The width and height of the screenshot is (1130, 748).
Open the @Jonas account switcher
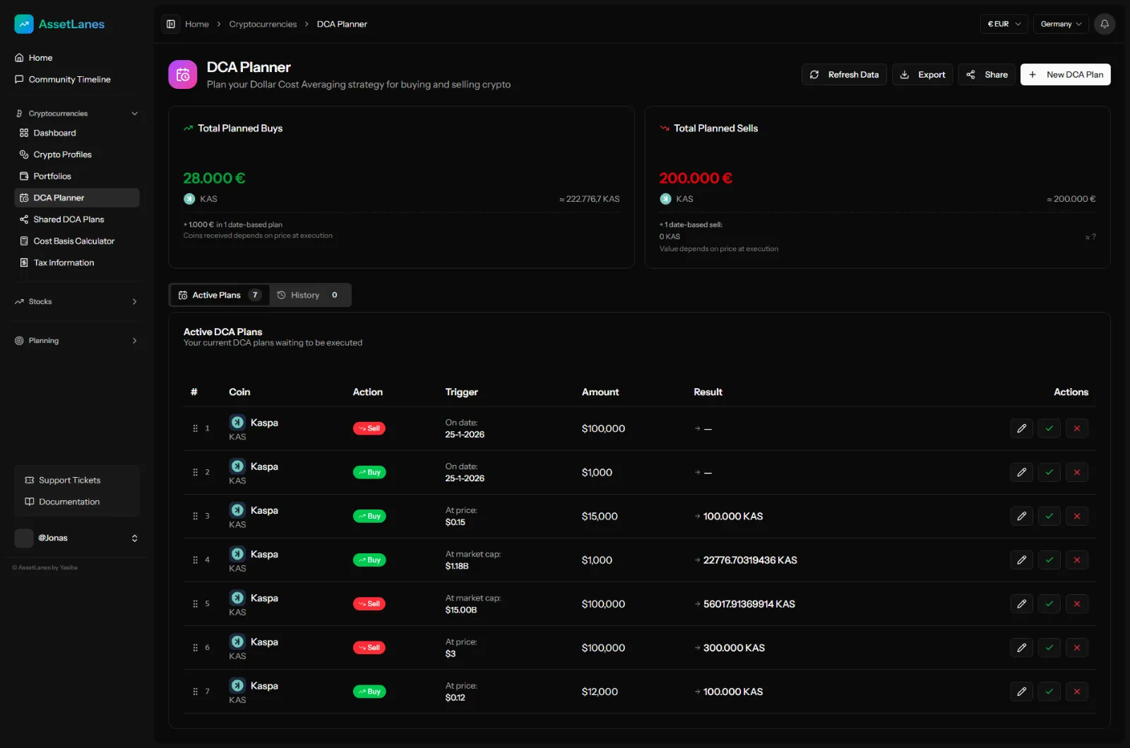click(x=77, y=538)
